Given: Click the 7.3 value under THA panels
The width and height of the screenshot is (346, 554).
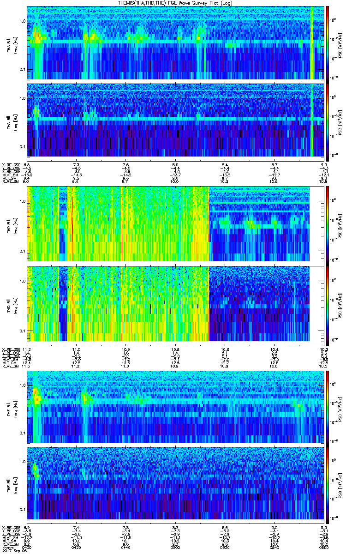Looking at the screenshot, I should coord(77,165).
